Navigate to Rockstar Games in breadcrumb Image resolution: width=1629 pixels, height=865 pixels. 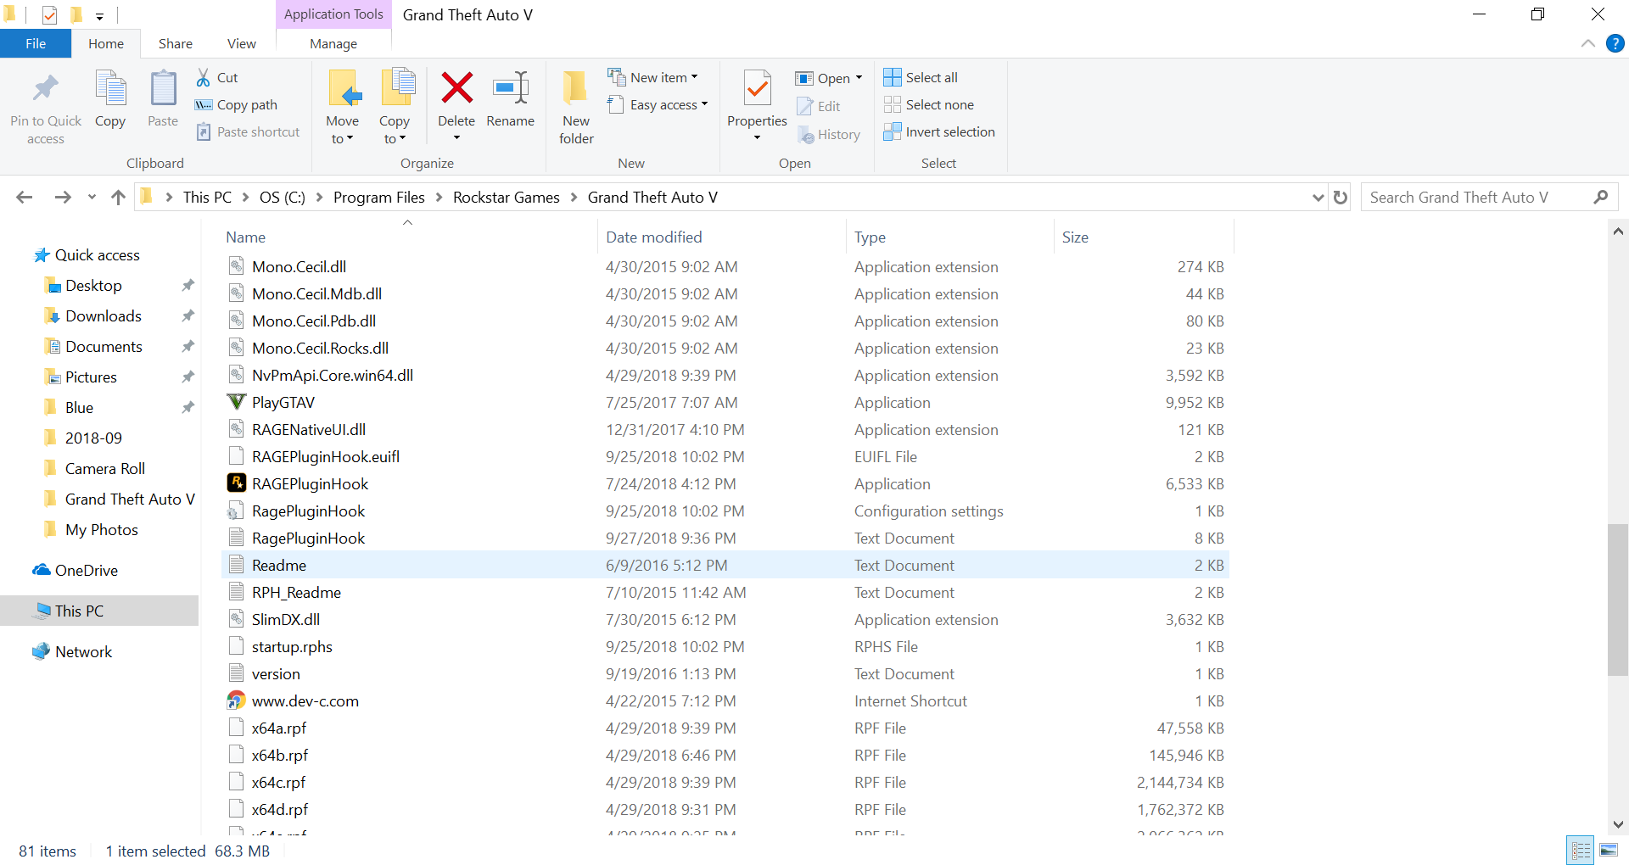click(x=506, y=198)
